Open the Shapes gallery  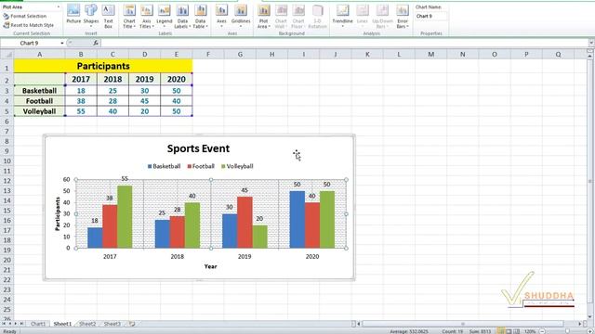(91, 15)
